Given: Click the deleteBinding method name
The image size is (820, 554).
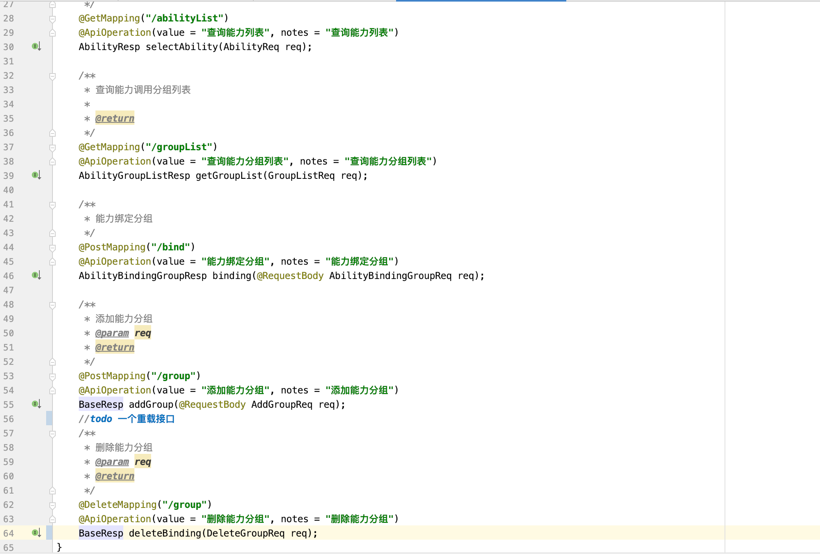Looking at the screenshot, I should tap(165, 533).
